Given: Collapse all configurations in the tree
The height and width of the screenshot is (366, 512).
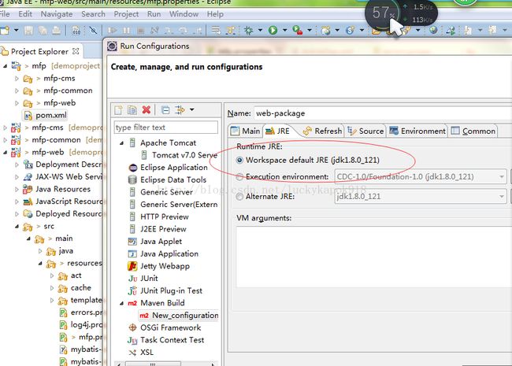Looking at the screenshot, I should pyautogui.click(x=165, y=110).
